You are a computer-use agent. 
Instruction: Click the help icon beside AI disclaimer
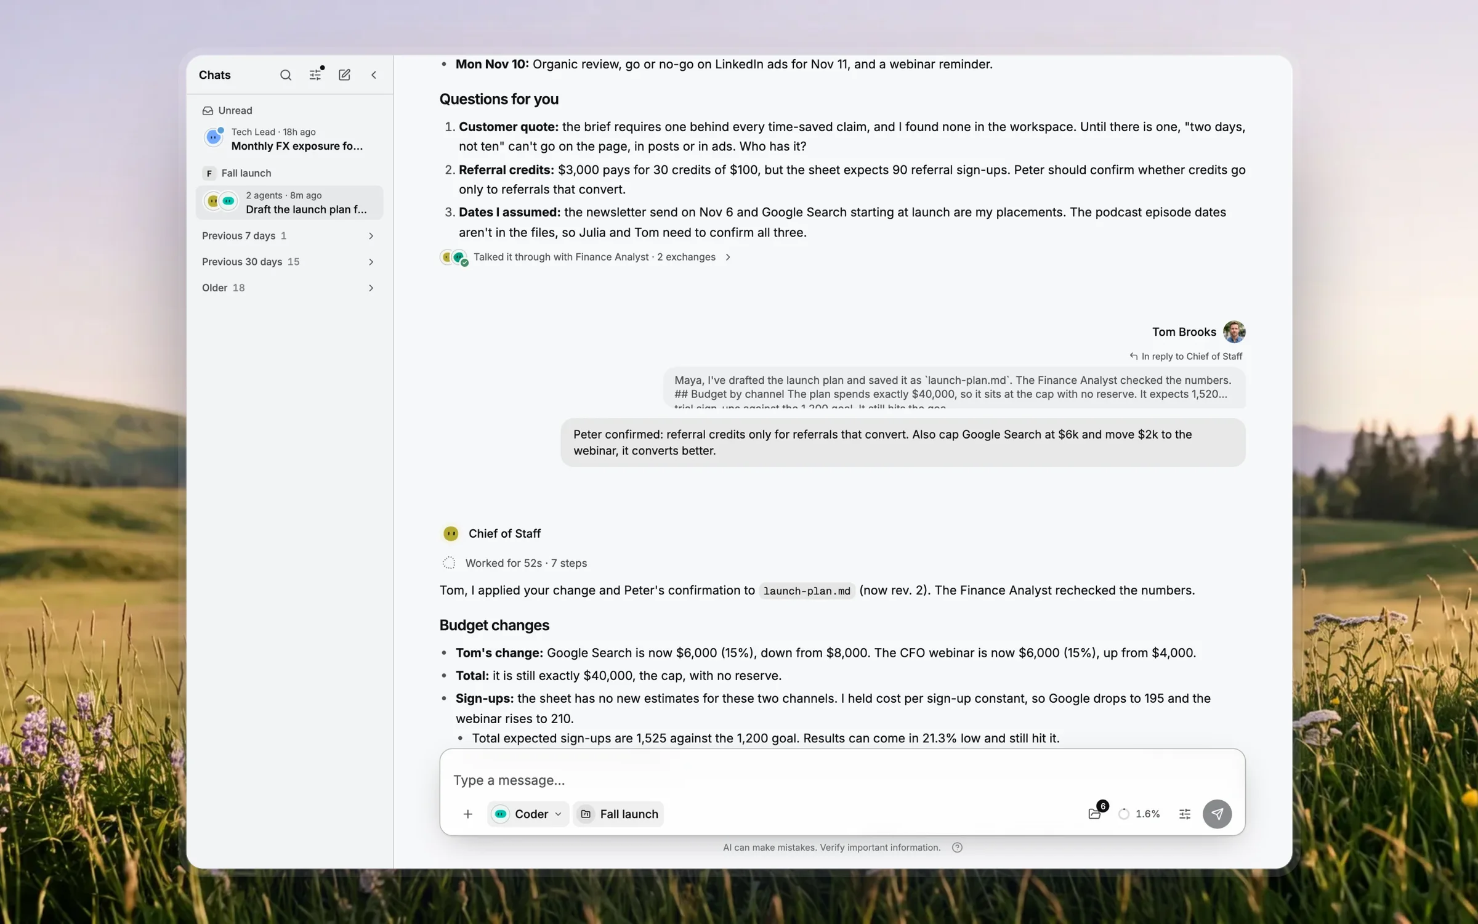pyautogui.click(x=957, y=848)
